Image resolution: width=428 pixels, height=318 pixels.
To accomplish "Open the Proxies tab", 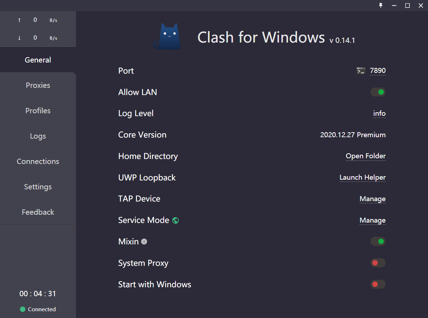I will coord(38,85).
